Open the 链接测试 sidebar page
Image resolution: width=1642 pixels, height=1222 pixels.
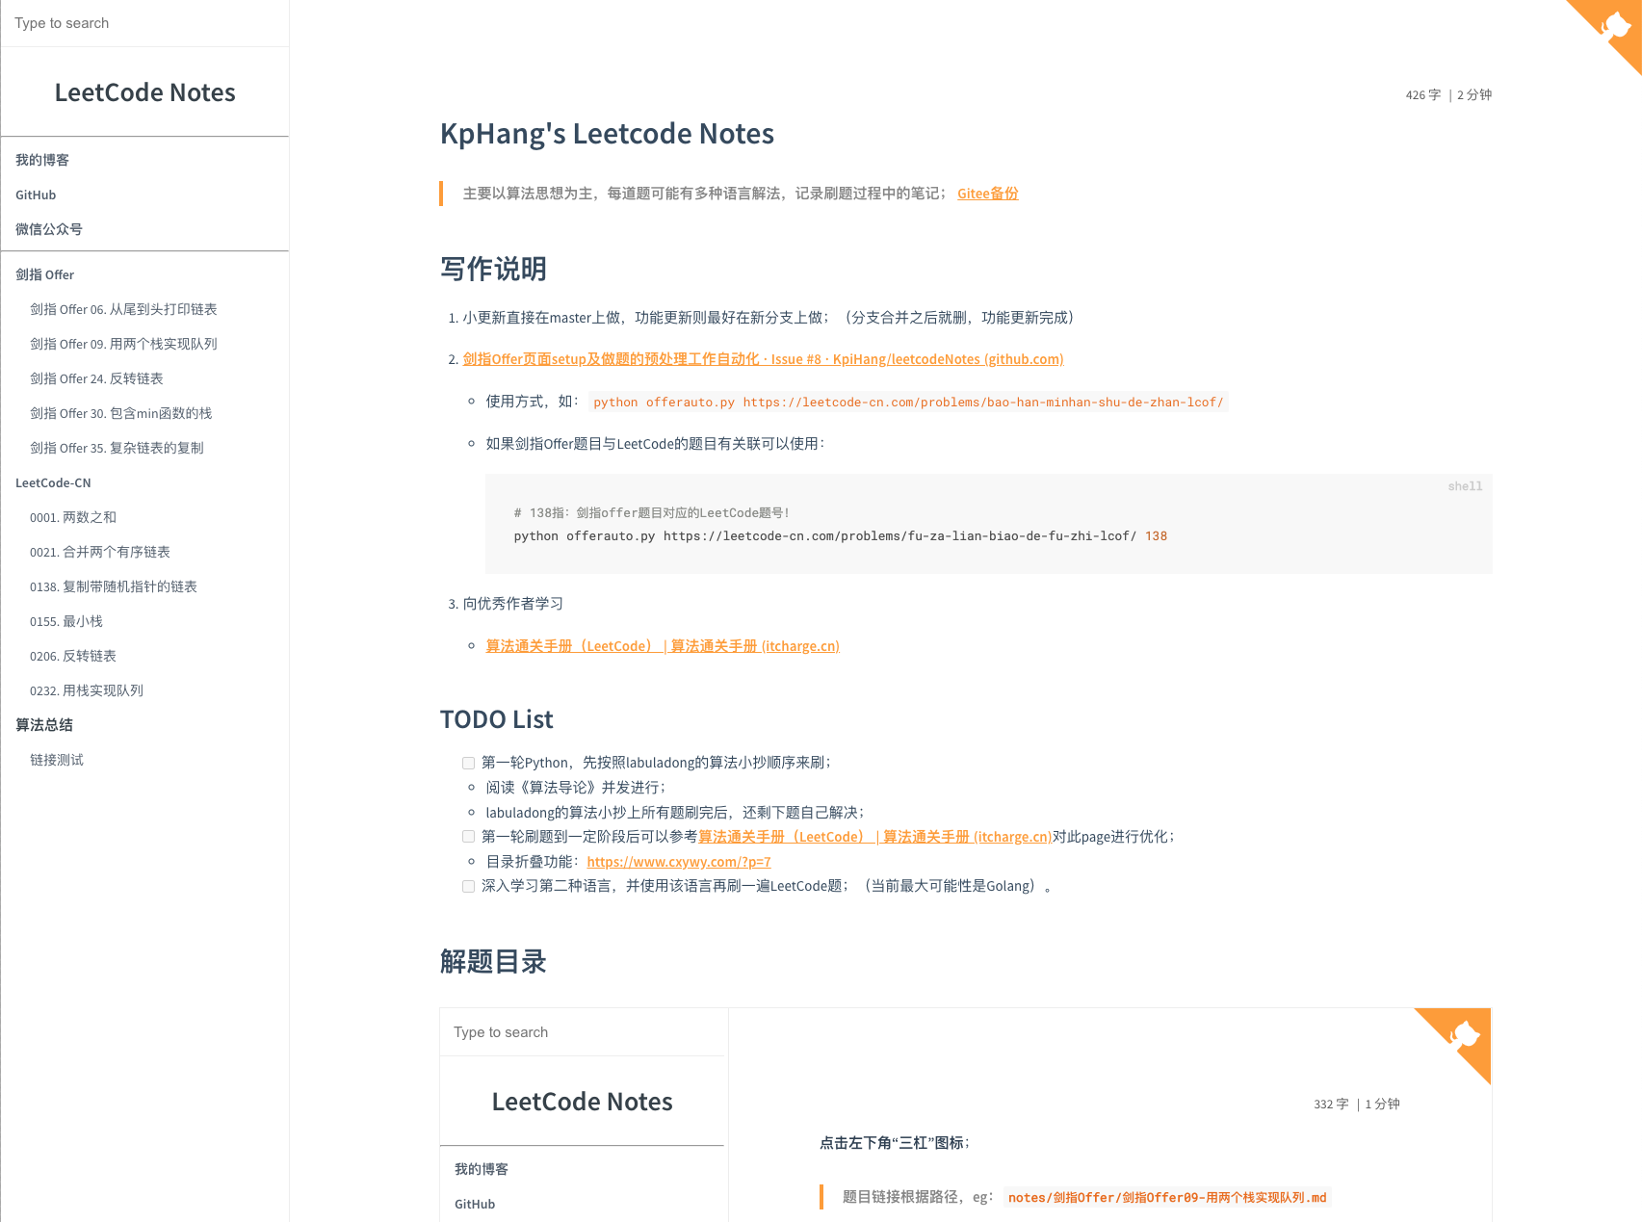point(57,760)
